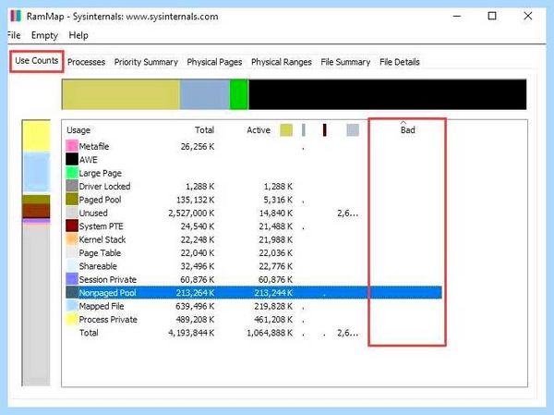The height and width of the screenshot is (415, 554).
Task: Select the Shareable row label
Action: 98,266
